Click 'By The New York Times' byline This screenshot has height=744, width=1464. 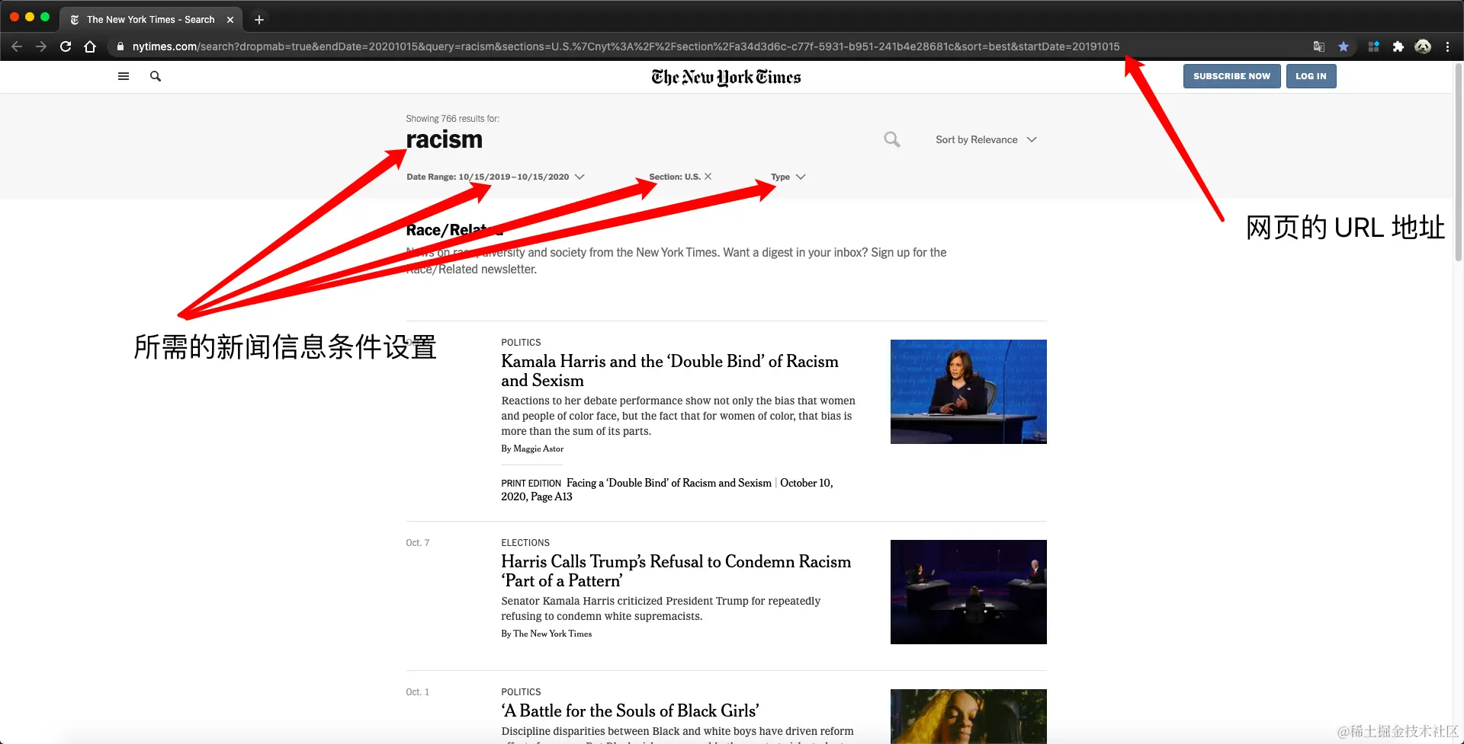pyautogui.click(x=546, y=634)
